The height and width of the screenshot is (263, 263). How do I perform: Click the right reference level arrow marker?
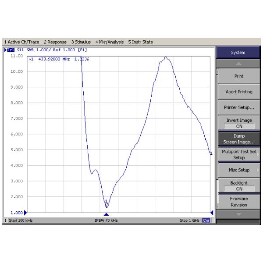(212, 213)
